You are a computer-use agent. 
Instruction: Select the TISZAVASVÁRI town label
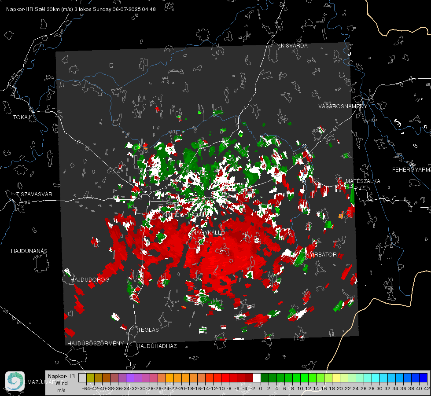coord(35,194)
